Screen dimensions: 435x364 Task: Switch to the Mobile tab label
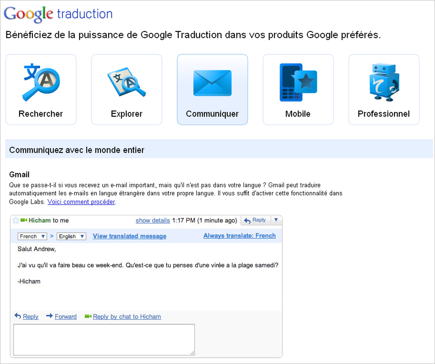click(x=298, y=114)
